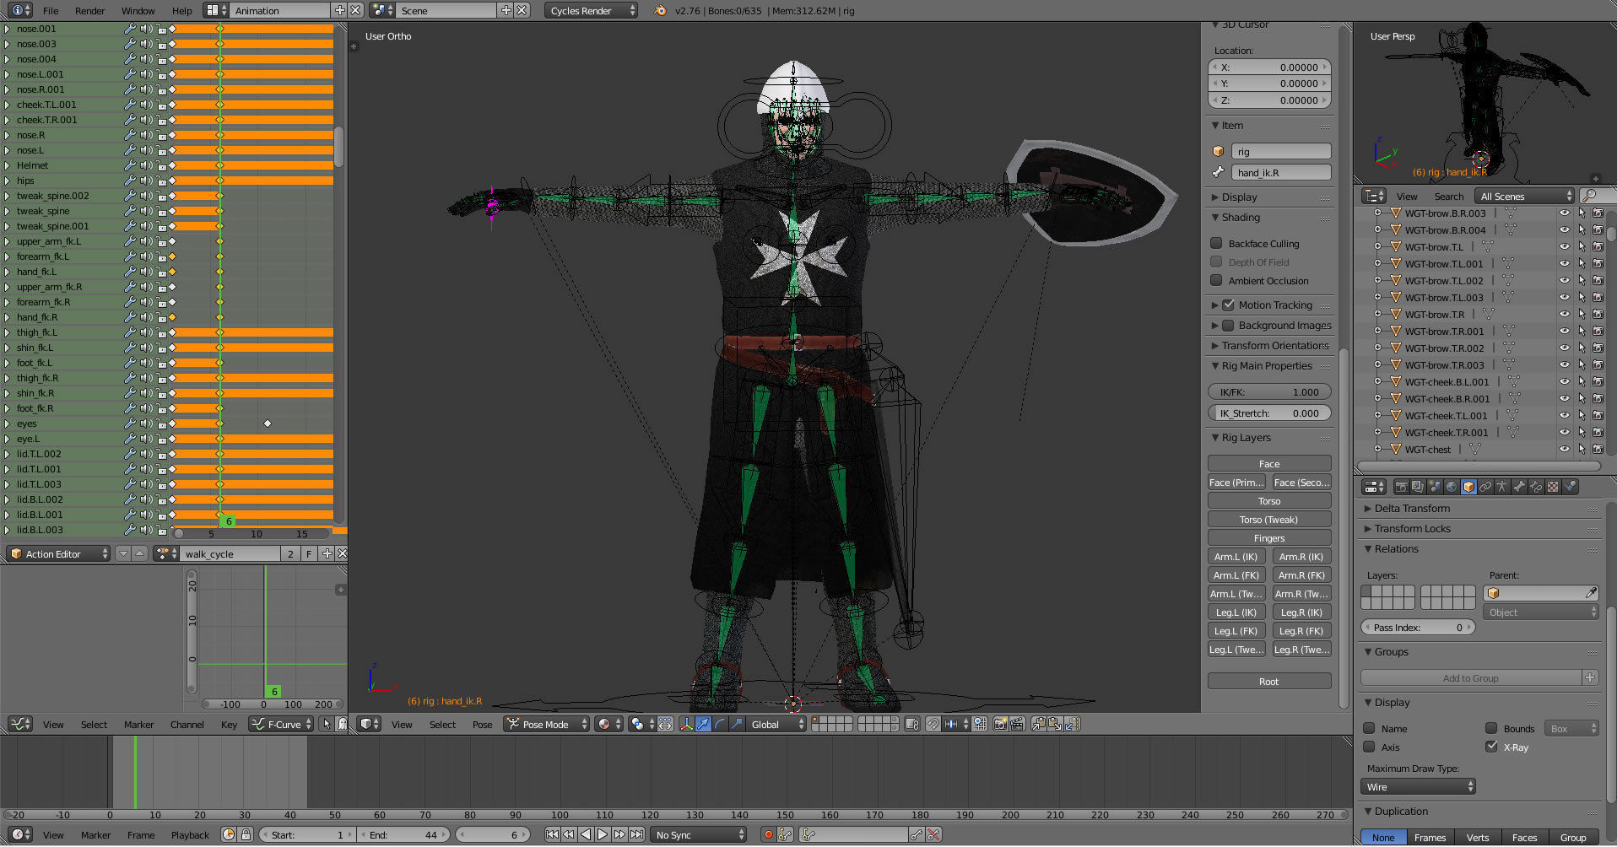1617x847 pixels.
Task: Open the Texture properties tab (checker icon)
Action: click(x=1553, y=487)
